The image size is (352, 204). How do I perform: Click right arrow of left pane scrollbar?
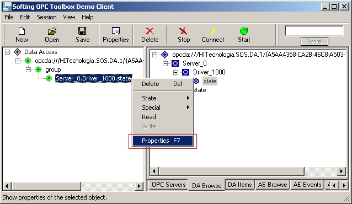[x=139, y=186]
